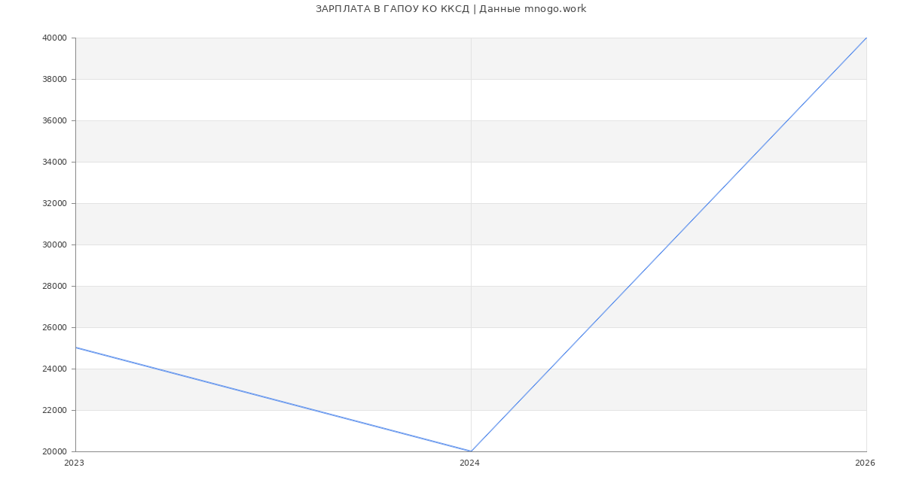
Task: Click the 40000 y-axis label
Action: click(53, 38)
